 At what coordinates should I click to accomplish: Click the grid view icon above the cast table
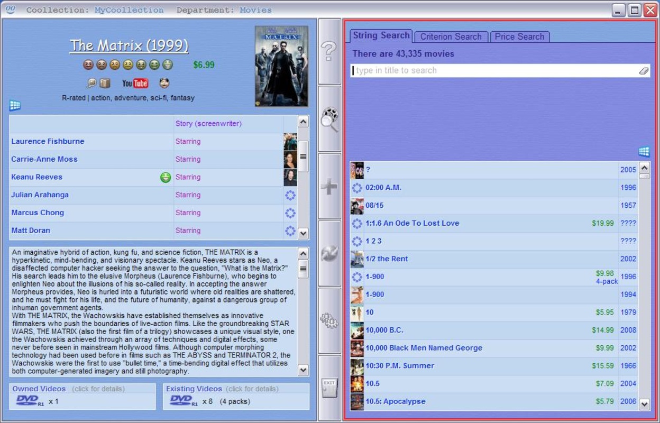click(15, 106)
